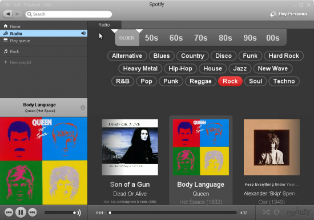Screen dimensions: 314x220
Task: Toggle the Heavy Metal genre
Action: coord(140,69)
